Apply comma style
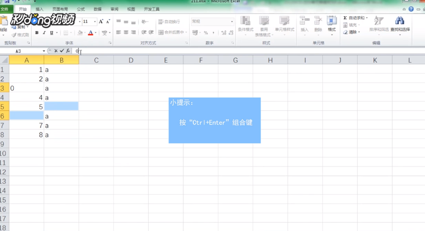 [213, 33]
